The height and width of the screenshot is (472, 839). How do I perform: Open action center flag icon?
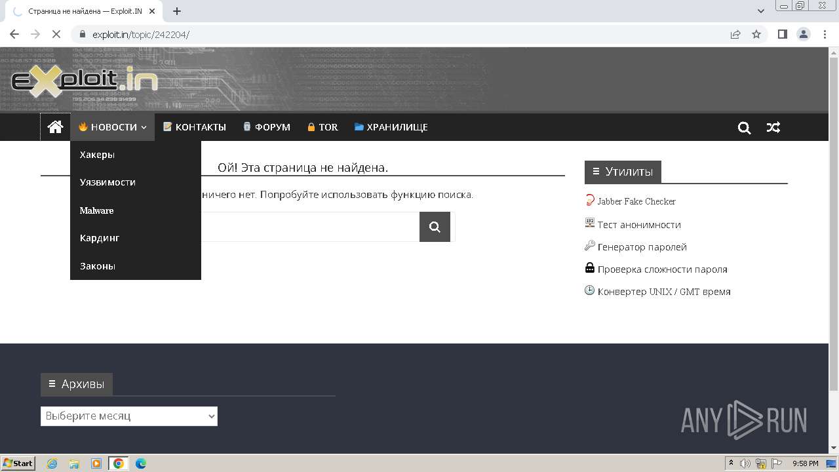(777, 463)
